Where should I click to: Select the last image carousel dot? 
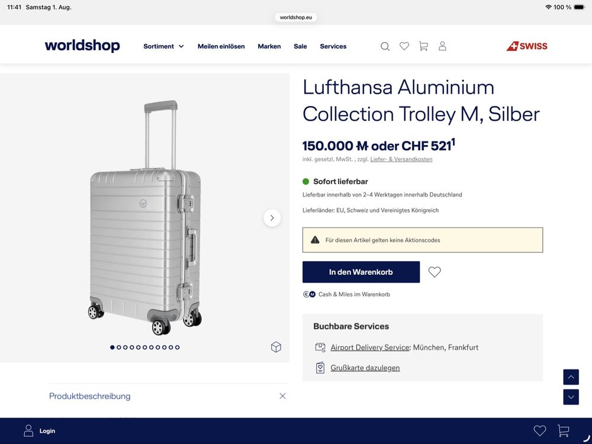[178, 348]
